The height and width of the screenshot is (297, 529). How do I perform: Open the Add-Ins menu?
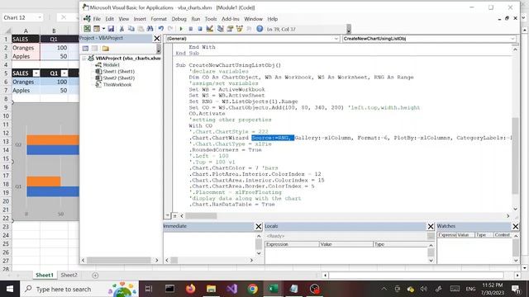point(231,19)
